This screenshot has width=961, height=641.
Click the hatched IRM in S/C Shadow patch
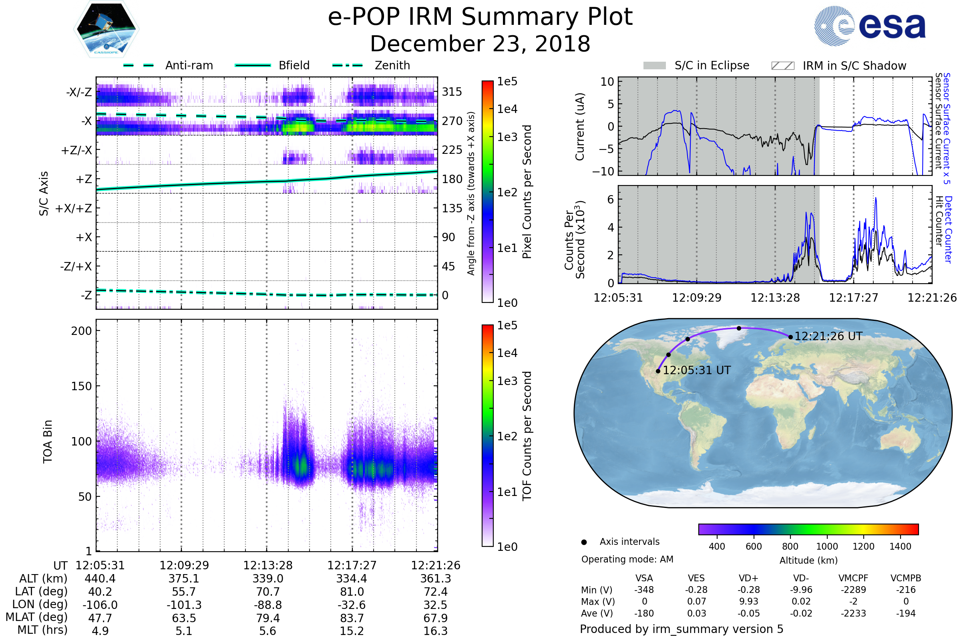[782, 66]
